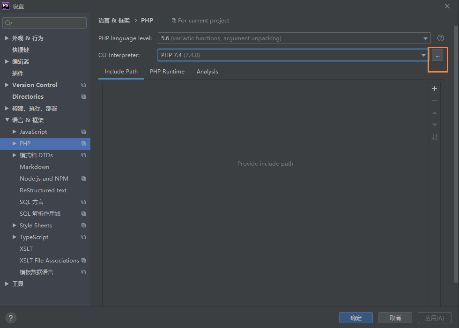Click the remove include path minus icon

[x=435, y=101]
